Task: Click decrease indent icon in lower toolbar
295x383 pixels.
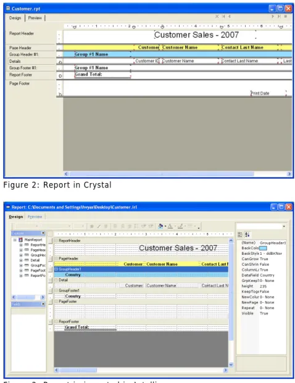Action: (x=144, y=226)
